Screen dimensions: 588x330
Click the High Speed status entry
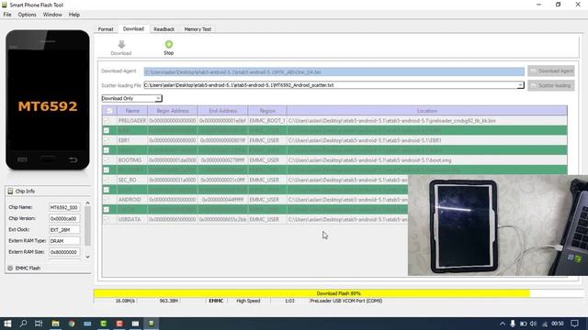[248, 301]
